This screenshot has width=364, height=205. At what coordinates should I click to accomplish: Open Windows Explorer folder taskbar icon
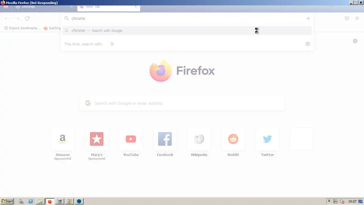click(x=40, y=201)
